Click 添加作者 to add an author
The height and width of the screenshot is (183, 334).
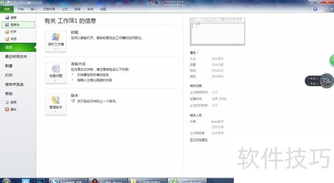218,127
